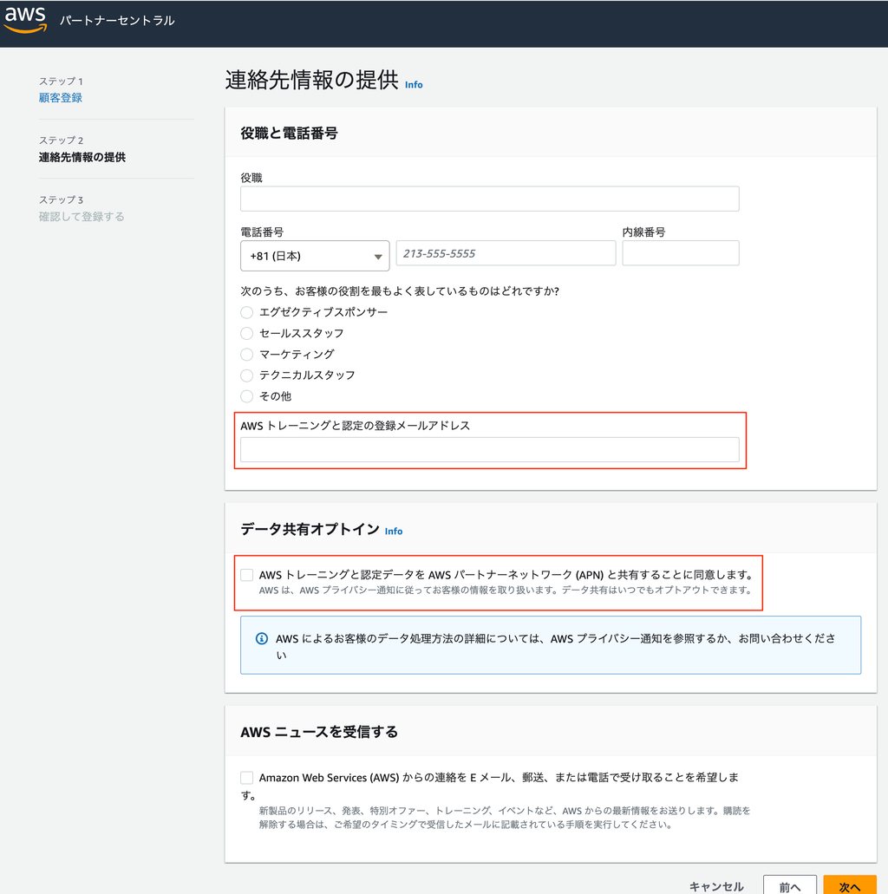Screen dimensions: 888x894
Task: Go to step 1 顧客登録 link
Action: tap(61, 98)
